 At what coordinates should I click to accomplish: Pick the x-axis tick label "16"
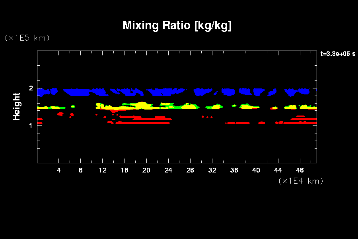click(125, 170)
